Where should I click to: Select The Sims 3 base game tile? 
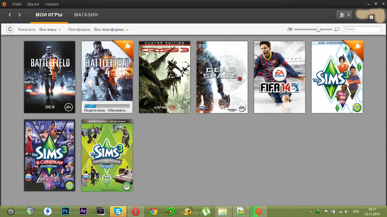337,77
